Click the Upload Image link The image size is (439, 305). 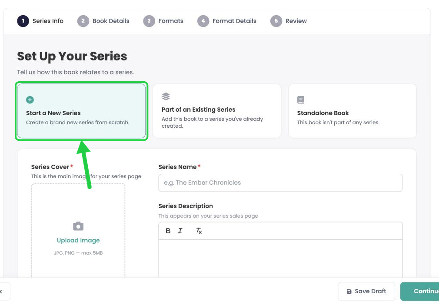78,240
